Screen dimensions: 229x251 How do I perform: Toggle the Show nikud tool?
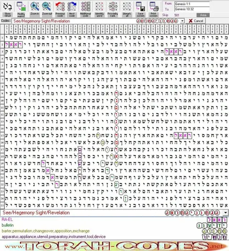[x=7, y=9]
